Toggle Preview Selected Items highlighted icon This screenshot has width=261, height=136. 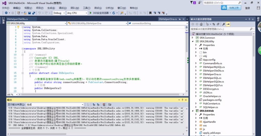[228, 24]
